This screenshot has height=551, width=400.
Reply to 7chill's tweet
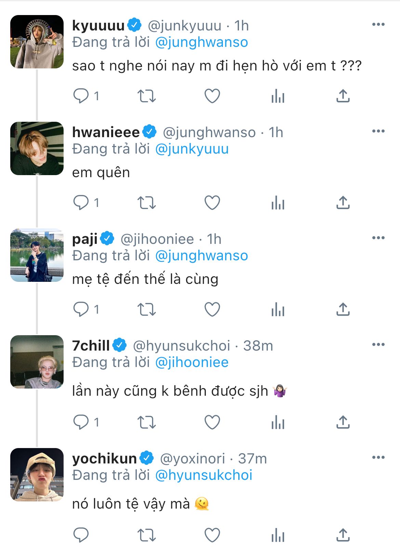[81, 422]
